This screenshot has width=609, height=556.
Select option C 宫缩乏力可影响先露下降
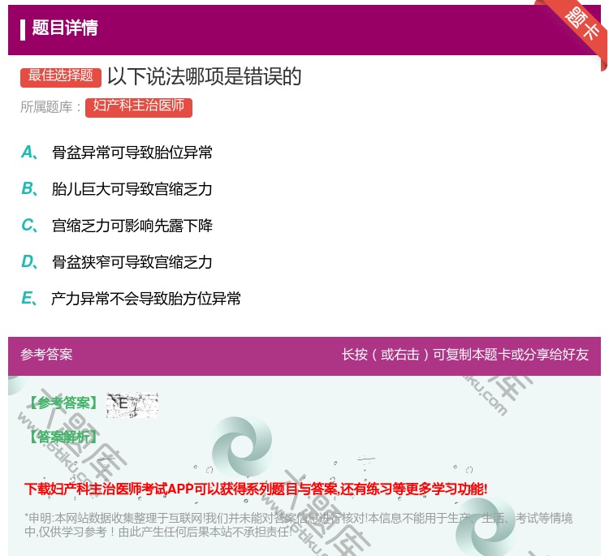(116, 225)
